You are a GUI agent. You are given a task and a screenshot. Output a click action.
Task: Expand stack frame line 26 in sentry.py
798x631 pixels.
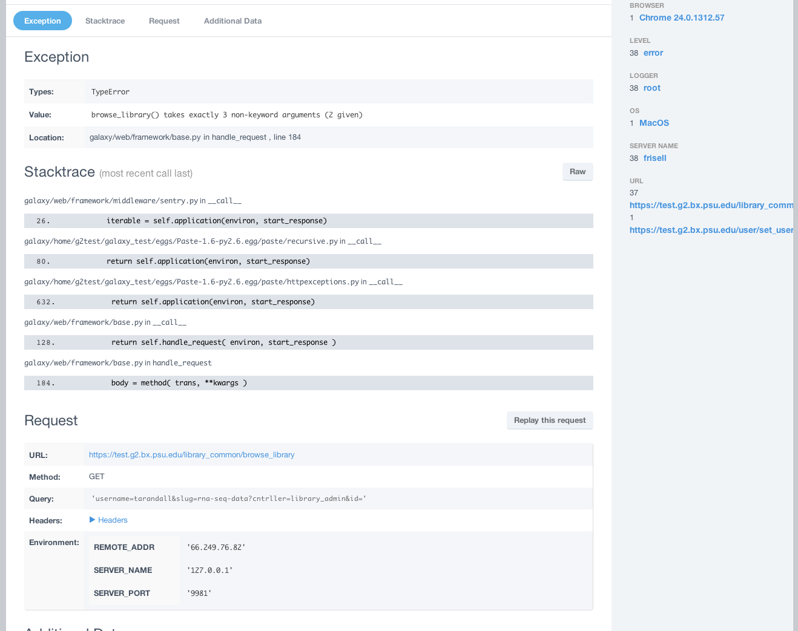pos(308,221)
